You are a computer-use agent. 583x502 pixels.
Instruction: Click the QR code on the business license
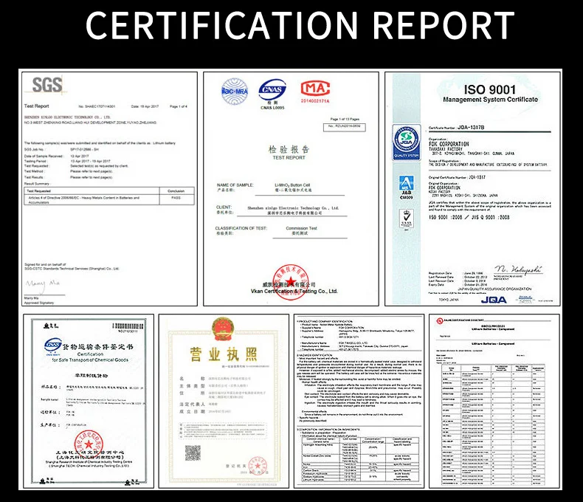click(193, 453)
